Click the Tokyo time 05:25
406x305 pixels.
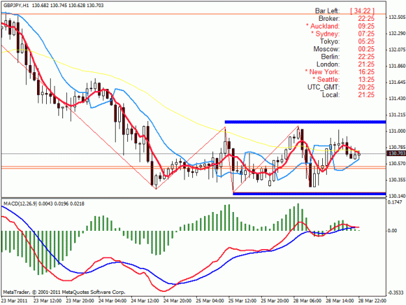click(x=366, y=42)
